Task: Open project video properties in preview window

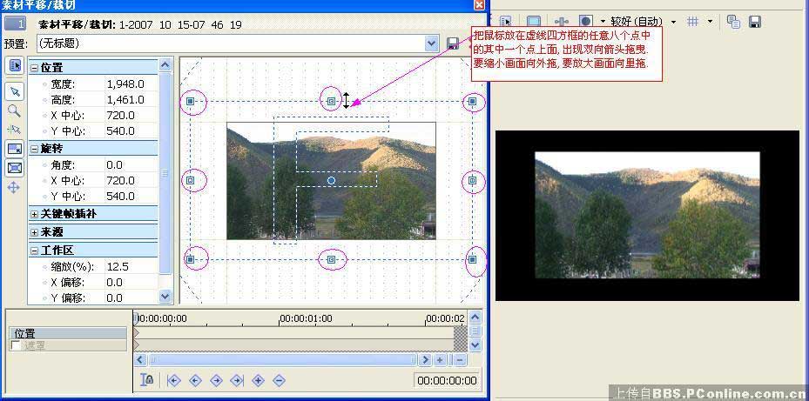Action: click(x=506, y=21)
